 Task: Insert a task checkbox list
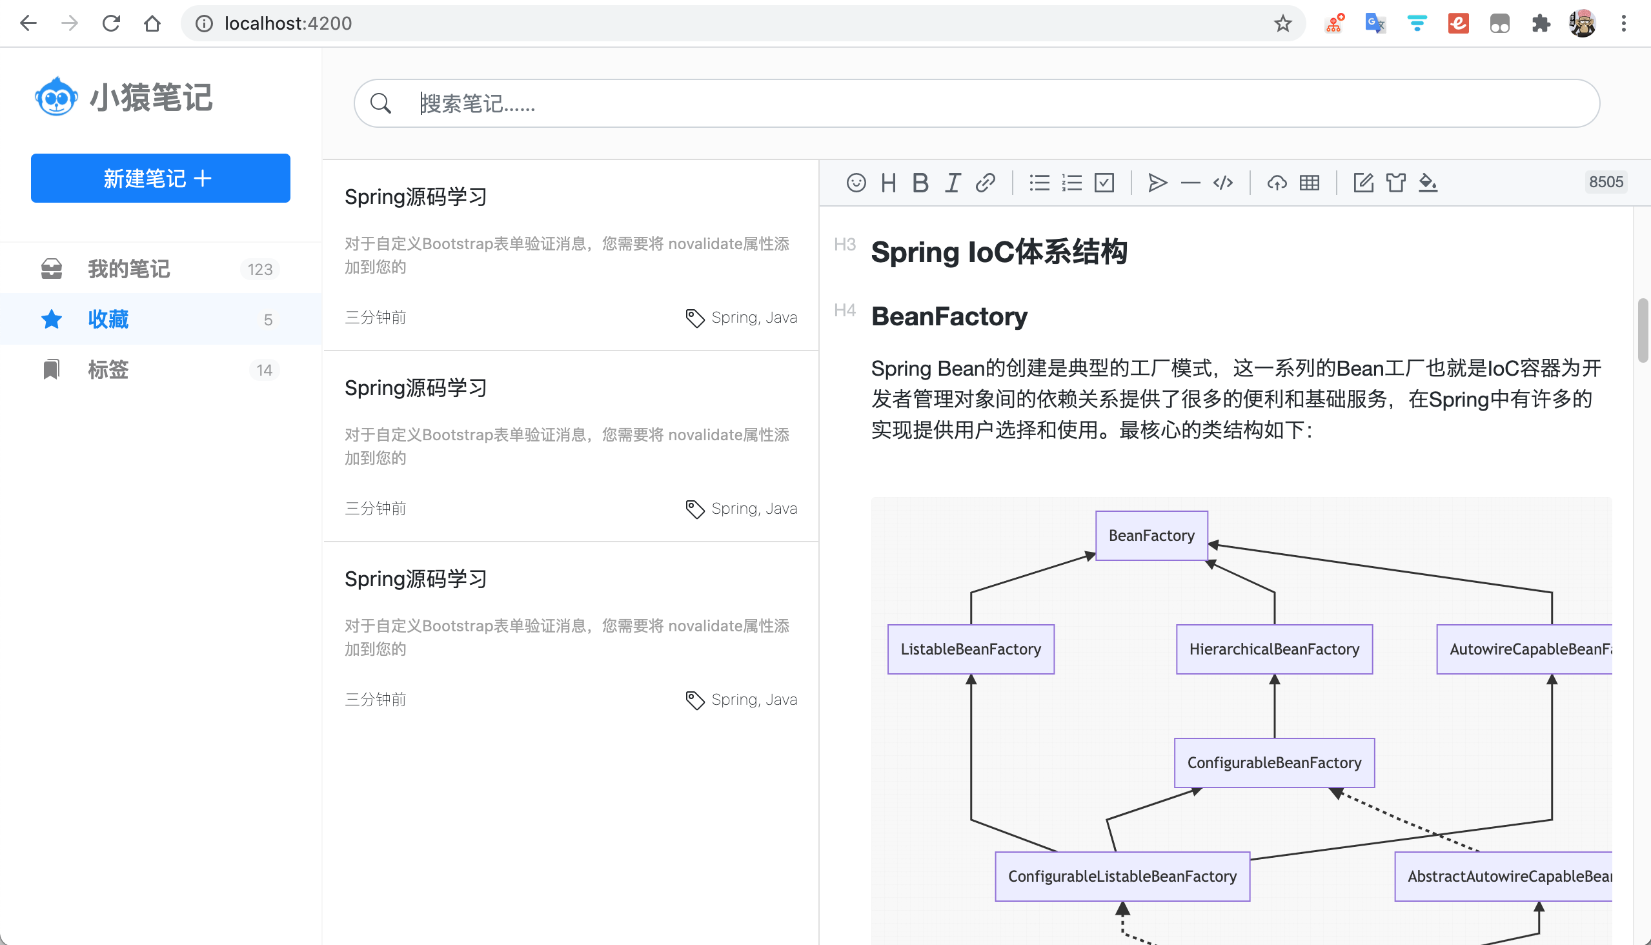click(1104, 183)
